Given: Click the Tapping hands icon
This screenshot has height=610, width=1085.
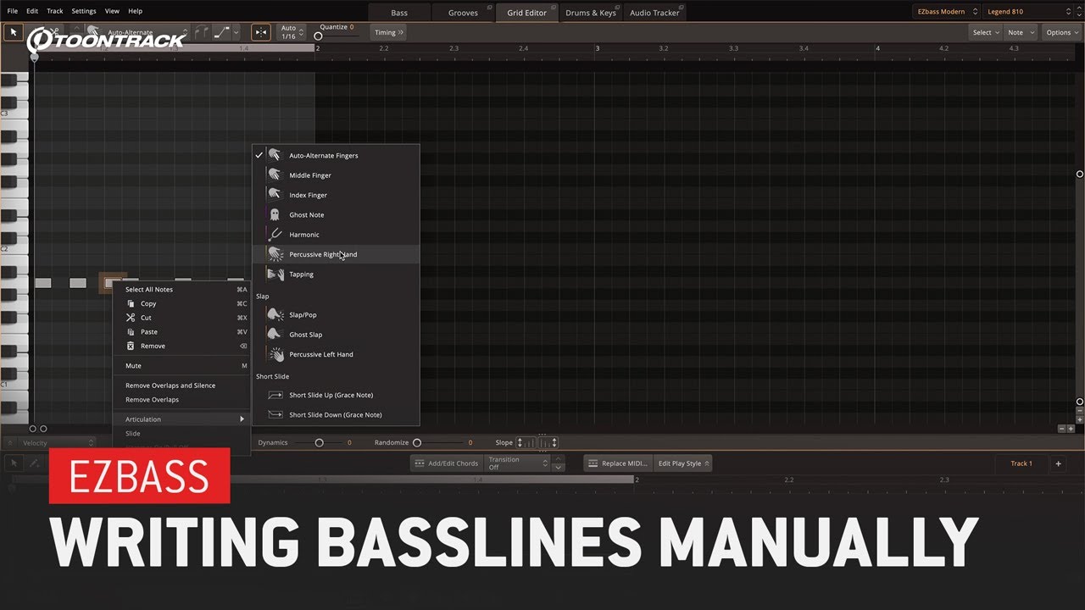Looking at the screenshot, I should coord(275,274).
